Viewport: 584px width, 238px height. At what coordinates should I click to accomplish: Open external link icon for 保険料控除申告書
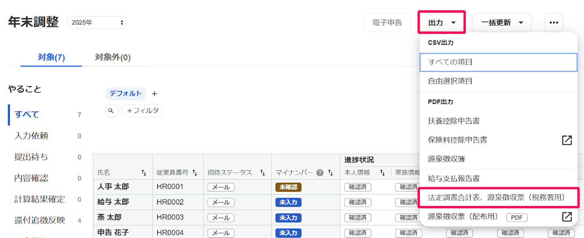[567, 140]
